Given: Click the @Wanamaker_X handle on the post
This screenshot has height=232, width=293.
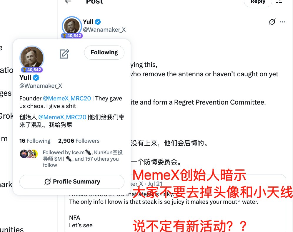Looking at the screenshot, I should [104, 30].
